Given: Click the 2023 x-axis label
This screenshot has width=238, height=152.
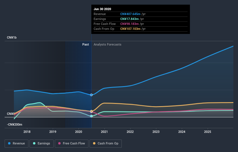Looking at the screenshot, I should tap(156, 132).
